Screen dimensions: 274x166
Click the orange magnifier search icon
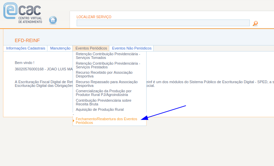(255, 23)
